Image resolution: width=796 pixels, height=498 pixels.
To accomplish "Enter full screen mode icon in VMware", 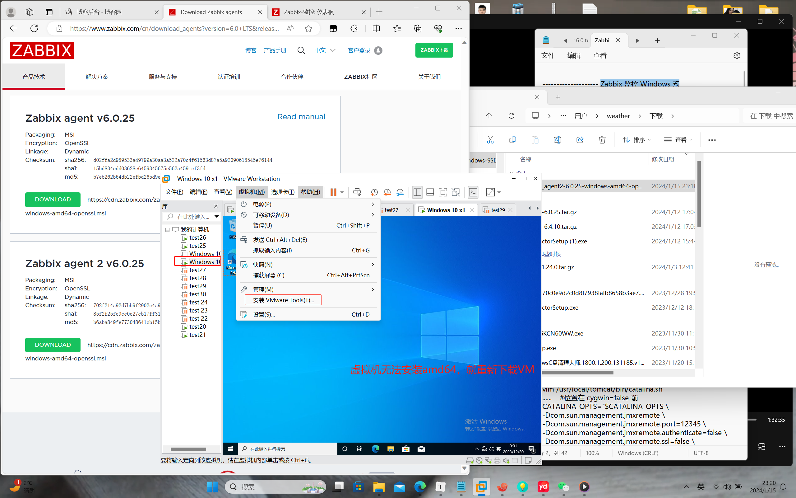I will coord(443,192).
